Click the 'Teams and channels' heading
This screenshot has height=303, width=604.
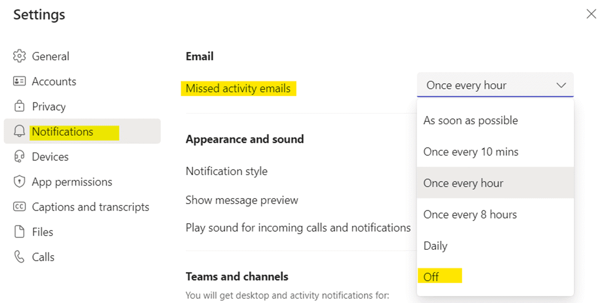(x=237, y=276)
